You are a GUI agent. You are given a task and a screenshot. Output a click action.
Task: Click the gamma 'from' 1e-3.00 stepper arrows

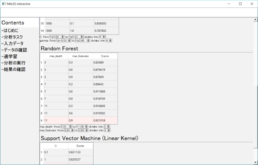pos(69,40)
